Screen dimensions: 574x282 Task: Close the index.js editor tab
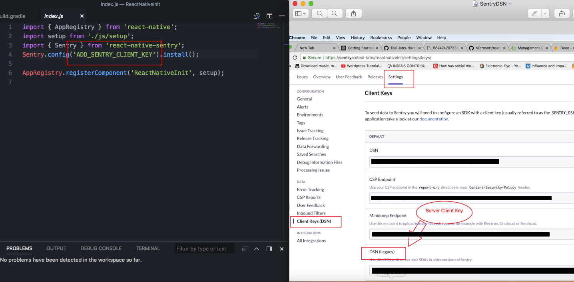(x=82, y=16)
